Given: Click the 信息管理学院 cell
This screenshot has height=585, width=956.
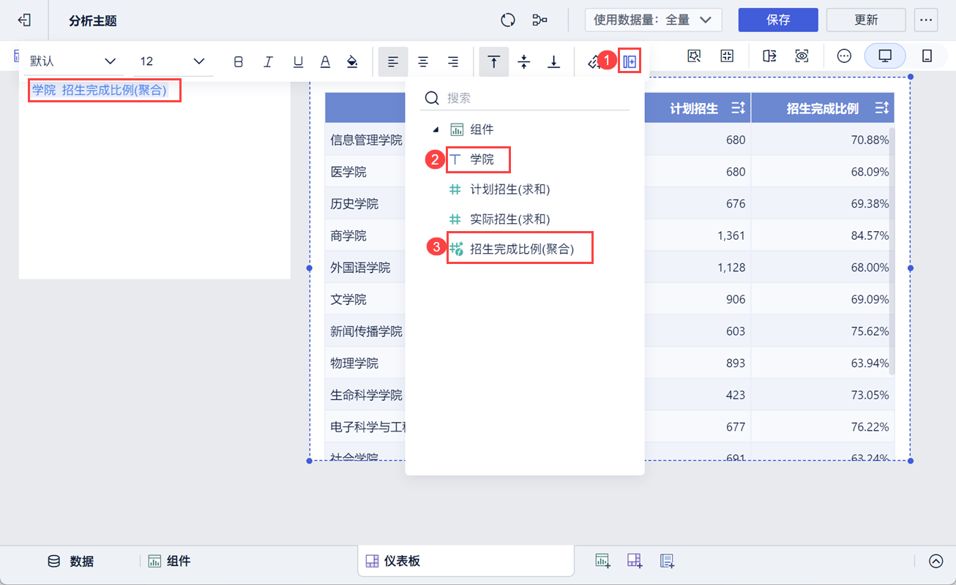Looking at the screenshot, I should pyautogui.click(x=366, y=140).
